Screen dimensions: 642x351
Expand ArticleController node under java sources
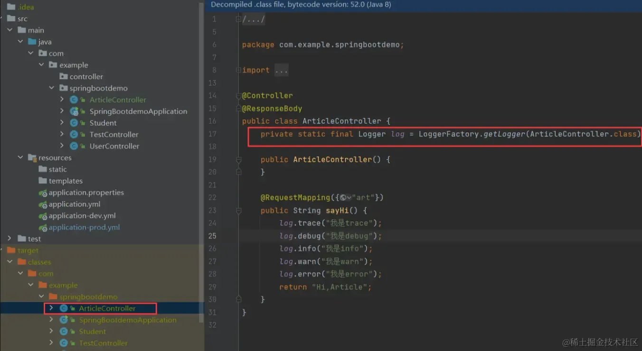pos(62,100)
